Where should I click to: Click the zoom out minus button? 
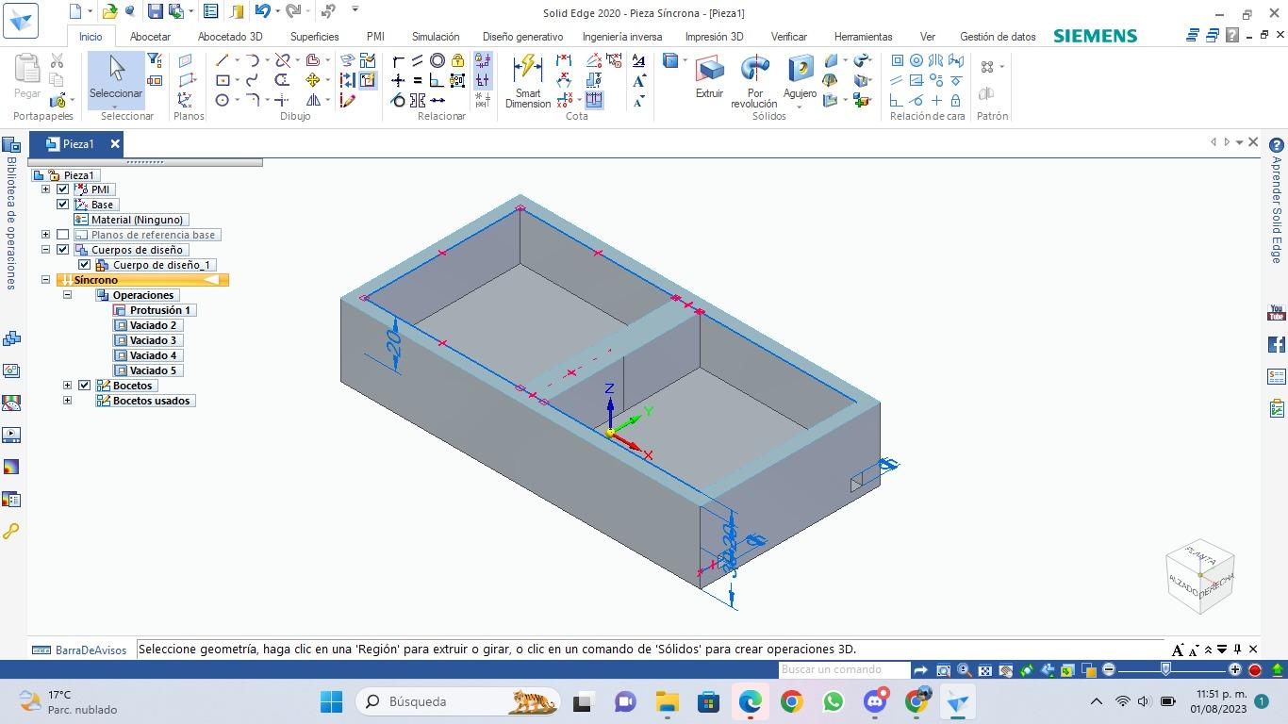pyautogui.click(x=1109, y=670)
